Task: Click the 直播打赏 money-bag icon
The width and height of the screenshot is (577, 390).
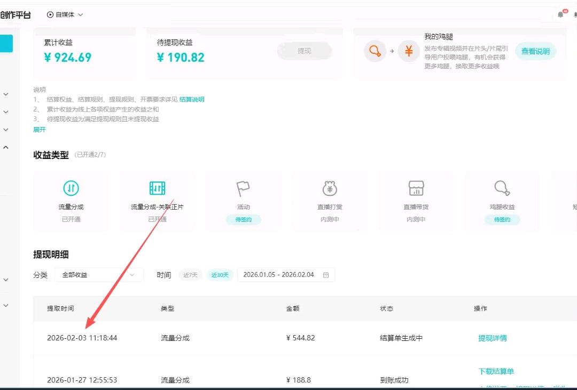Action: [x=330, y=188]
